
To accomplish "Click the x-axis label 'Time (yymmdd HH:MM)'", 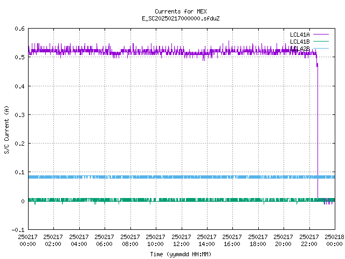I will pos(181,254).
